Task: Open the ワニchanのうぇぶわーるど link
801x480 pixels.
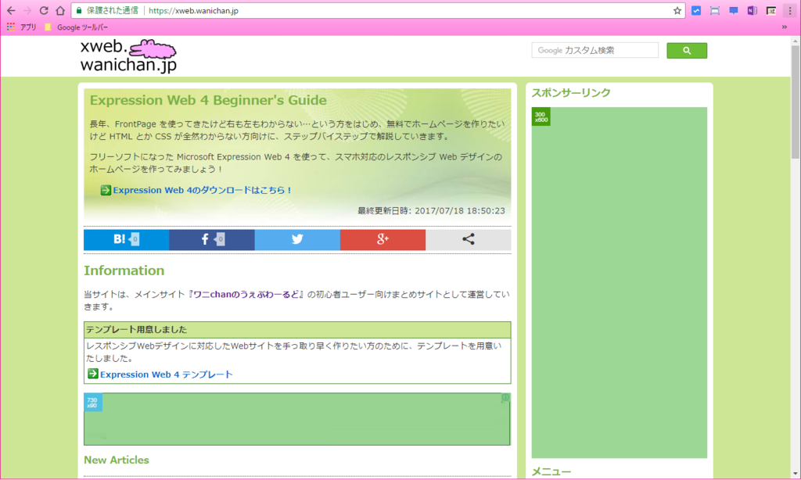Action: coord(246,294)
